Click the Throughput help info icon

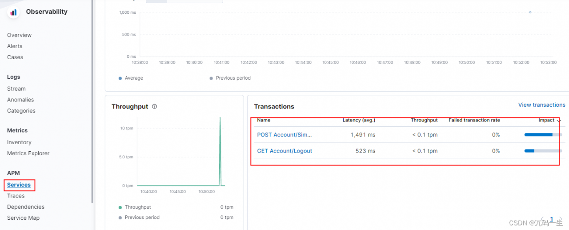[155, 106]
